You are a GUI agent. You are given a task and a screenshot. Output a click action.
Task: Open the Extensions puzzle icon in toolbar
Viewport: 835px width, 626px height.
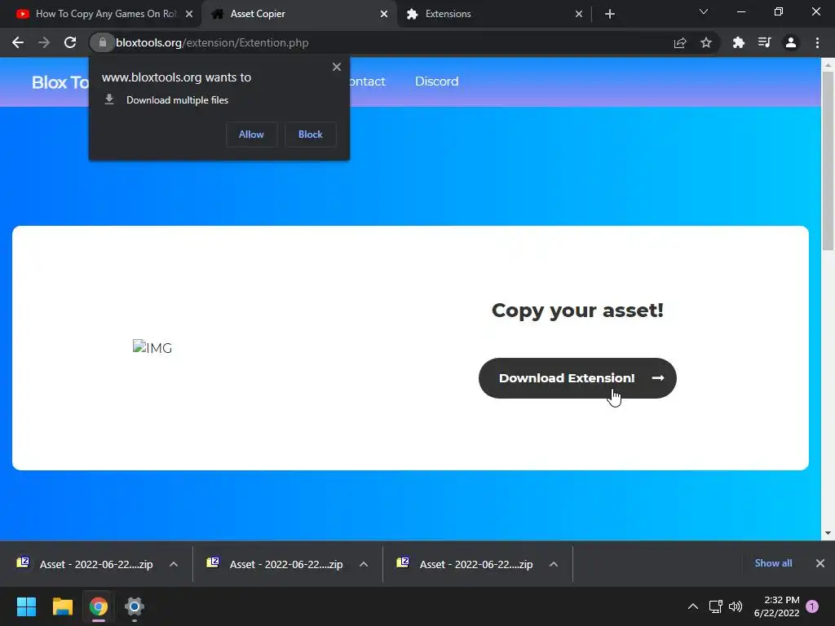coord(738,42)
